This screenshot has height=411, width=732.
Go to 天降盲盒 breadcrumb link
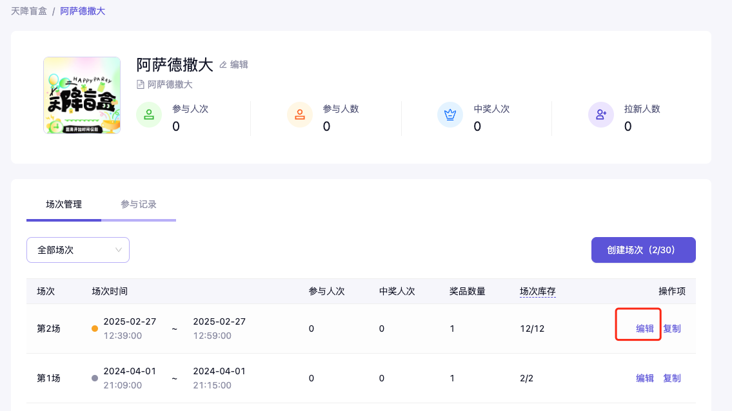point(29,11)
